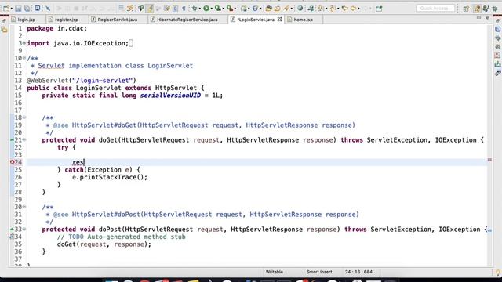Collapse the class Javadoc at line 10
The height and width of the screenshot is (282, 502).
tap(24, 58)
